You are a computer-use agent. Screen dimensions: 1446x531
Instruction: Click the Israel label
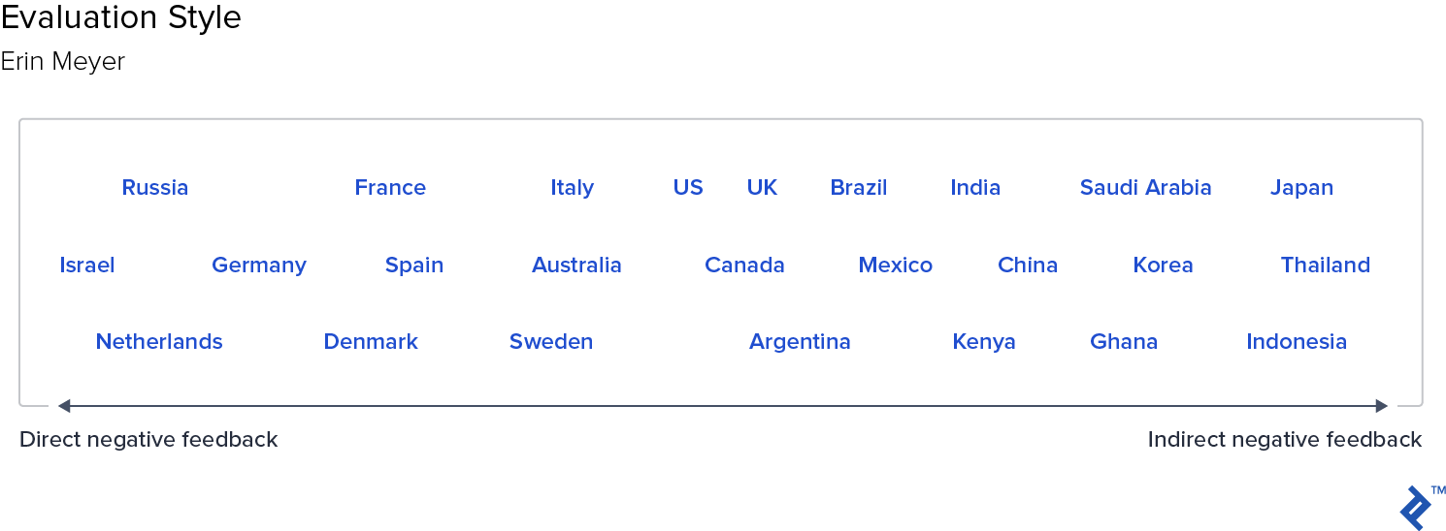87,265
